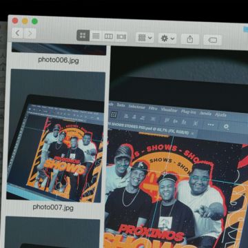Viewport: 248px width, 248px height.
Task: Open the gear Action dropdown menu
Action: coord(167,39)
